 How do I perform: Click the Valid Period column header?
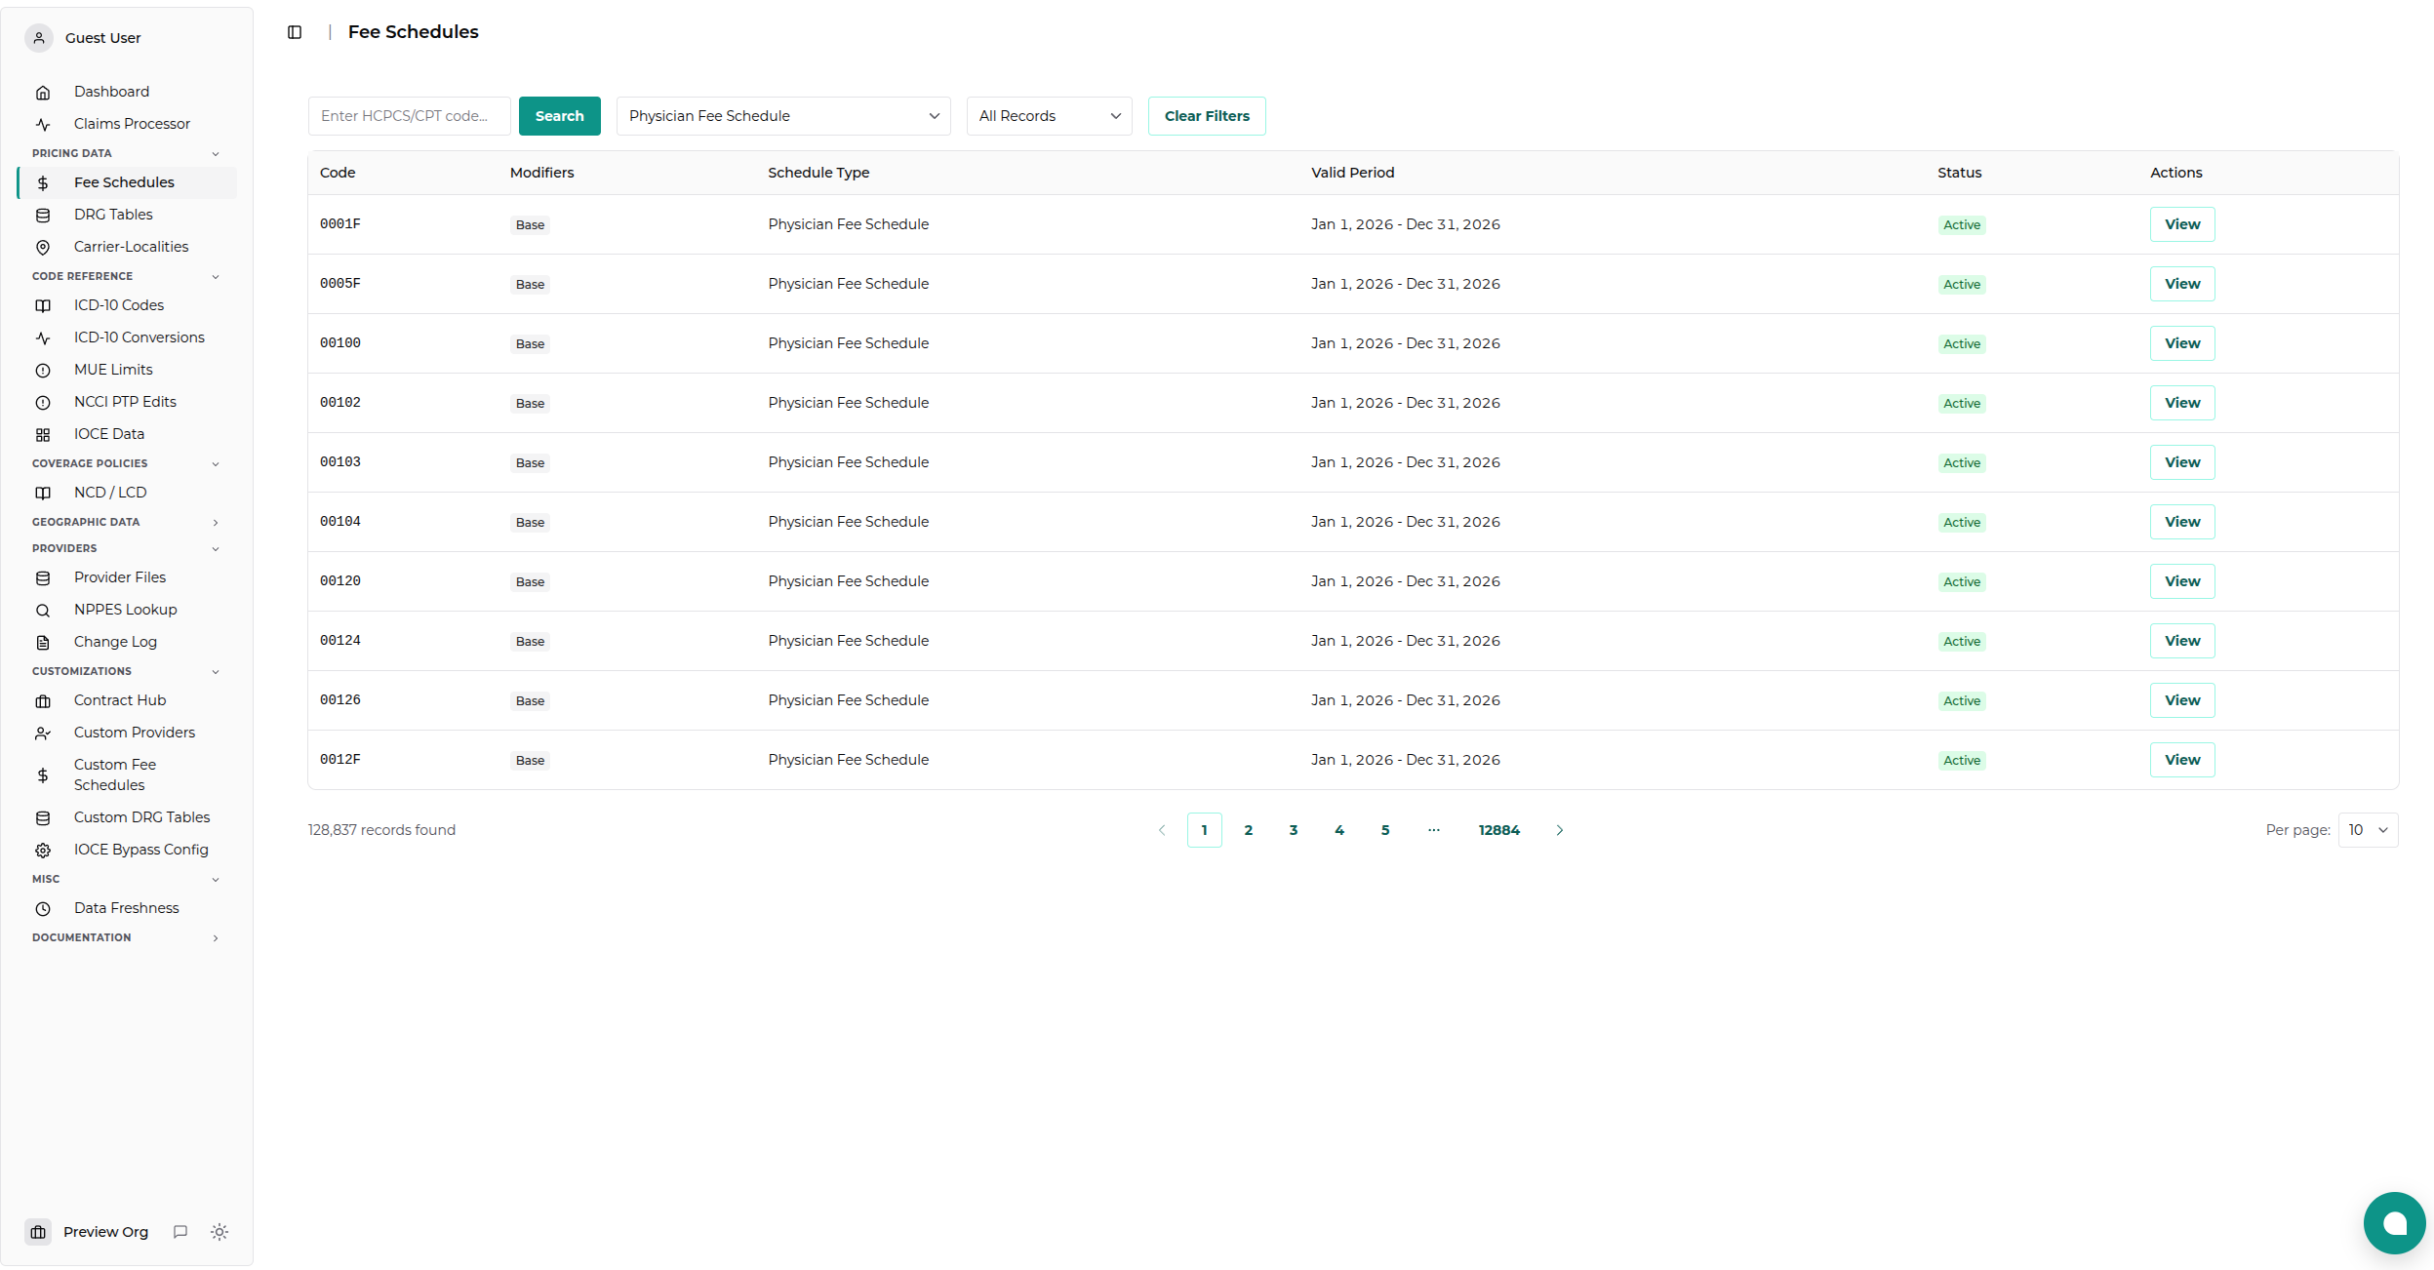1353,173
